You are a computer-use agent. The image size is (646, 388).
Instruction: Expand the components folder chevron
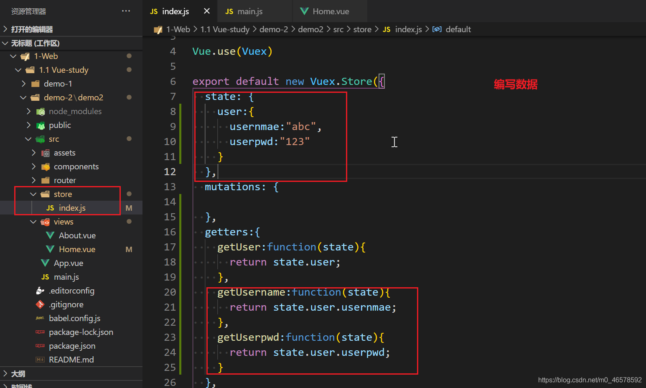(33, 166)
